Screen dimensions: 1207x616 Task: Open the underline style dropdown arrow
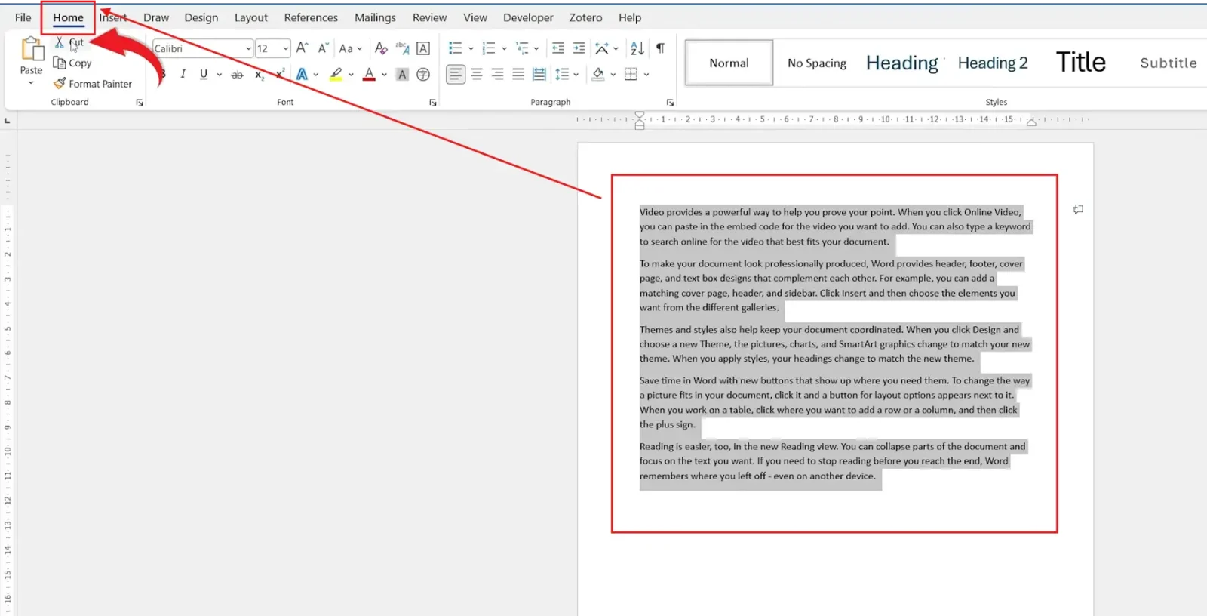(219, 74)
